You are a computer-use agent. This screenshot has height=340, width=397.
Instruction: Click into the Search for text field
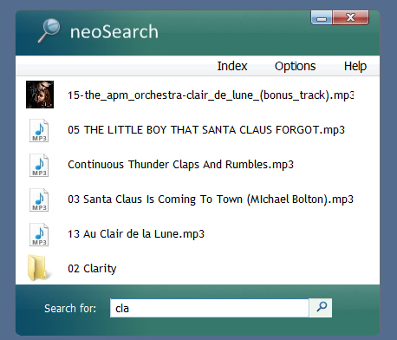(210, 308)
